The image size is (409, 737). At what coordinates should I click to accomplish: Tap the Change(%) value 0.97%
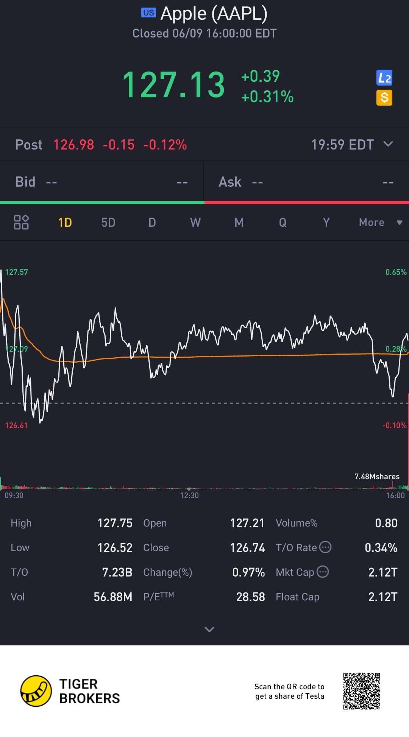(248, 572)
